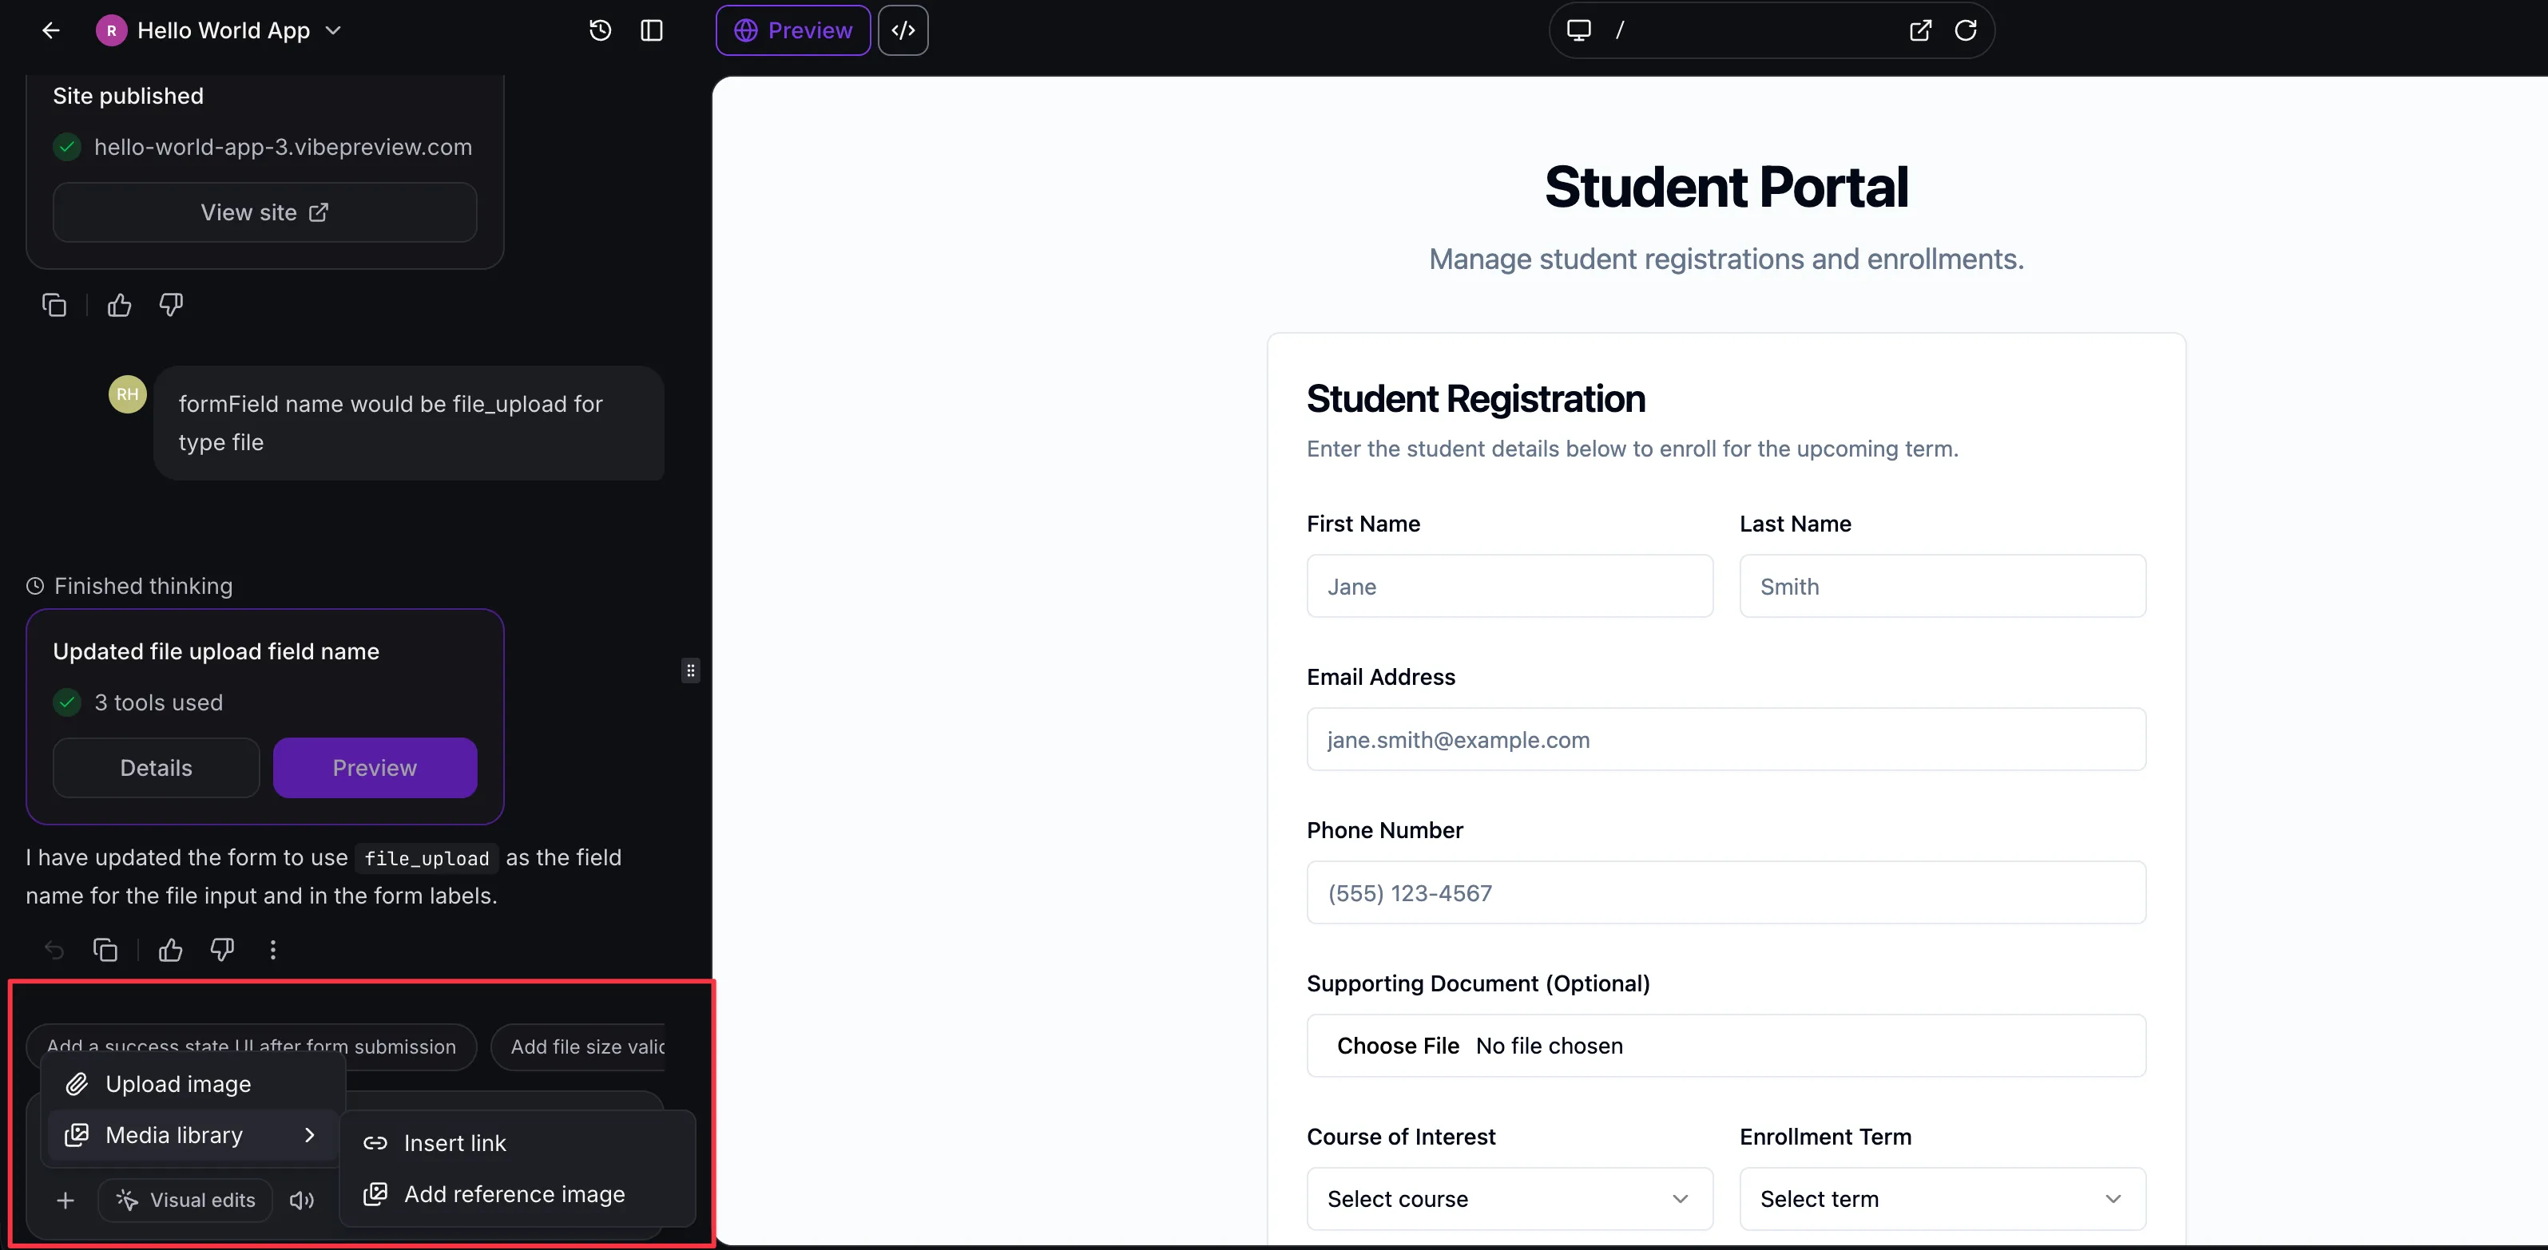Click the purple Preview button

375,768
